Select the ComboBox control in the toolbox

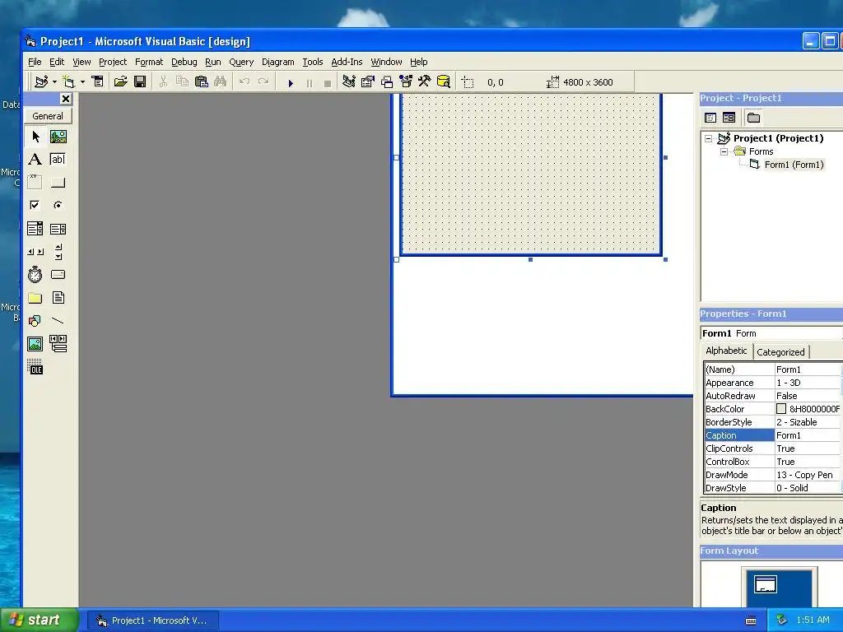tap(35, 229)
